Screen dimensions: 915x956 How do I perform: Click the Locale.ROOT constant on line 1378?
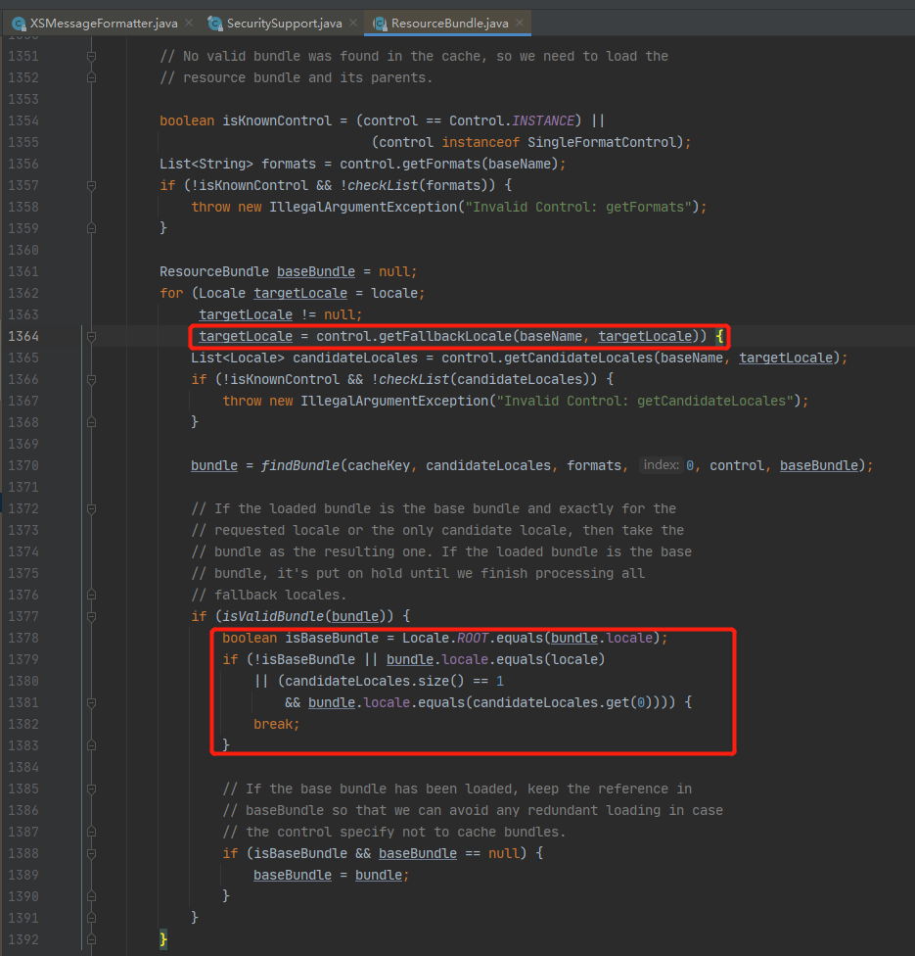(445, 639)
